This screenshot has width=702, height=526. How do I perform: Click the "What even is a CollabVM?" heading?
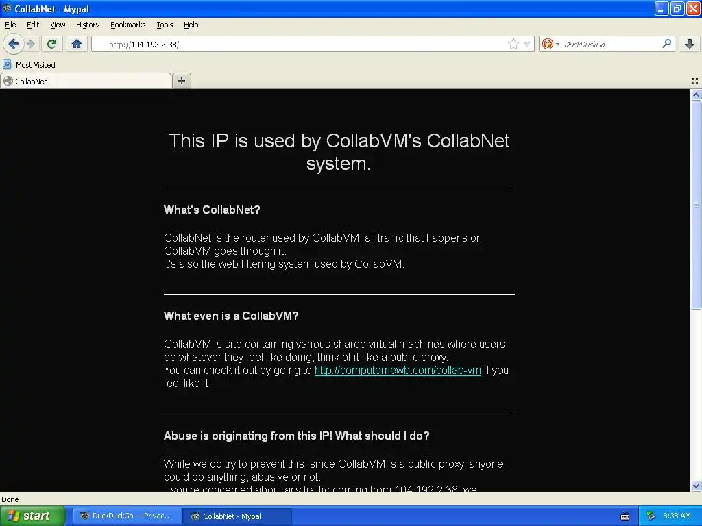point(231,316)
